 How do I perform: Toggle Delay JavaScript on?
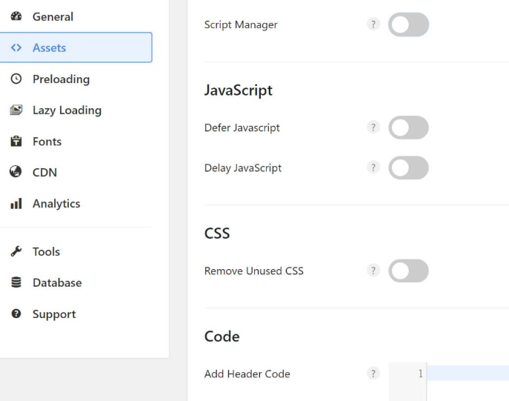tap(408, 168)
